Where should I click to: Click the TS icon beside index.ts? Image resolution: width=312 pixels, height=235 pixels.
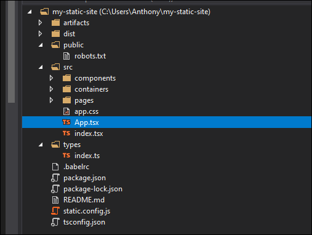(66, 156)
